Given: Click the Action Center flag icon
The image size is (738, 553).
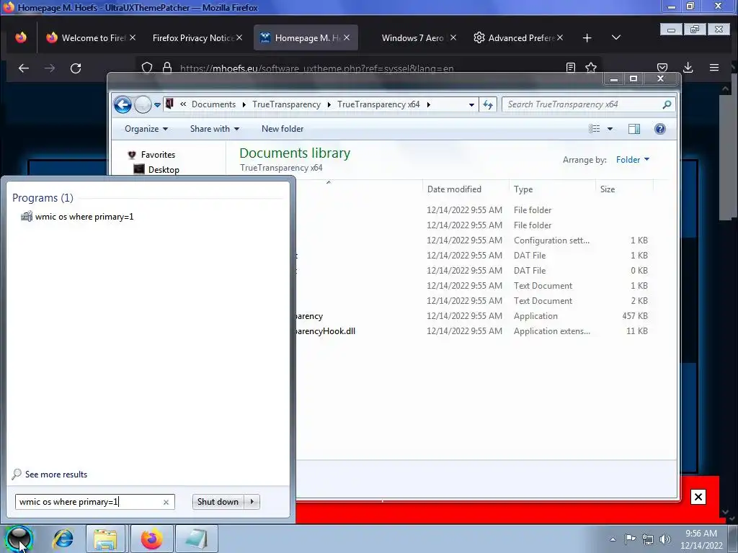Looking at the screenshot, I should pyautogui.click(x=630, y=539).
